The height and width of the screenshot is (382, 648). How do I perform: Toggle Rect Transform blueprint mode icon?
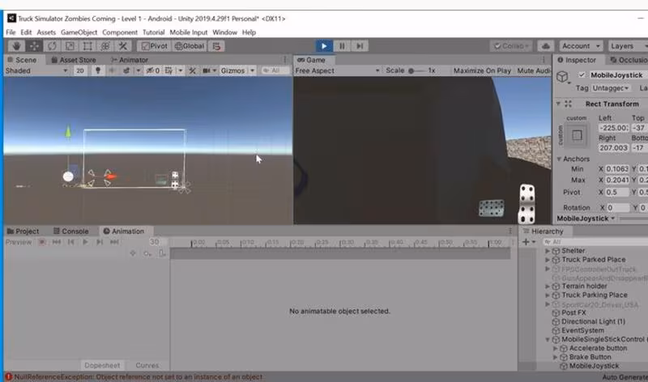tap(569, 104)
